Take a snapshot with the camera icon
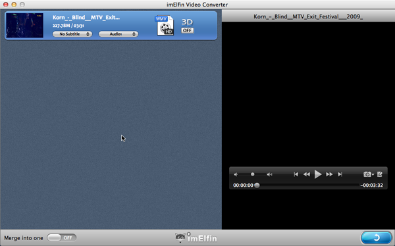 pyautogui.click(x=368, y=174)
